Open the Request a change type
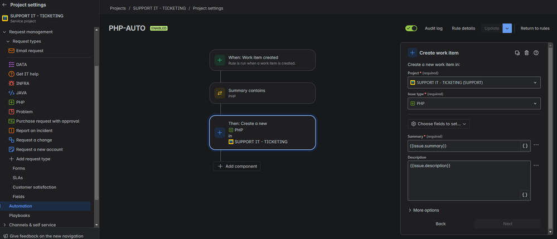Viewport: 557px width, 239px height. point(34,140)
